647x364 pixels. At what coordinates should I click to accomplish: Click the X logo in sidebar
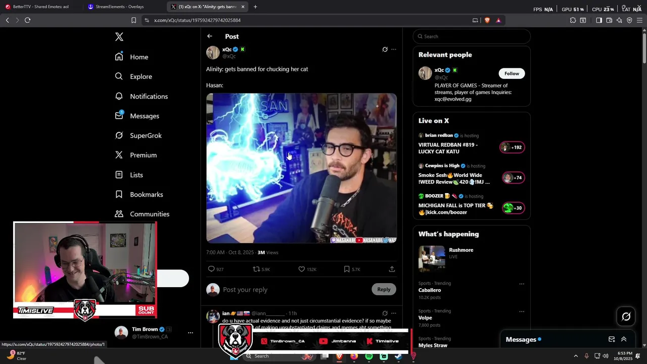tap(119, 37)
